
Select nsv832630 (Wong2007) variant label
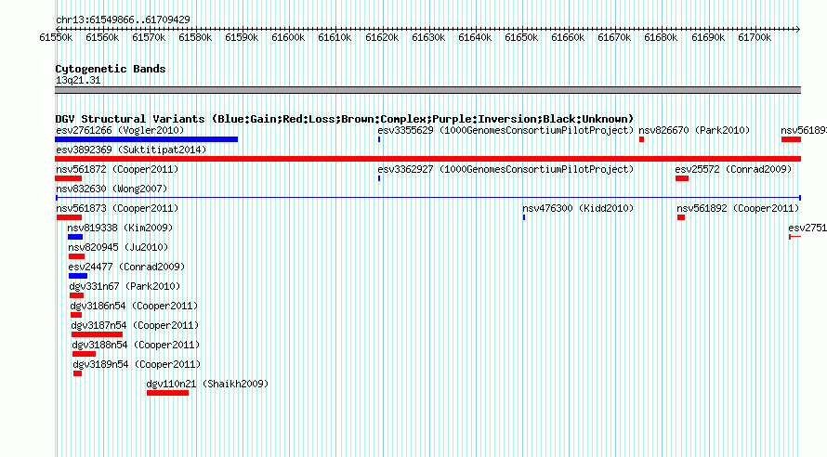click(x=112, y=189)
